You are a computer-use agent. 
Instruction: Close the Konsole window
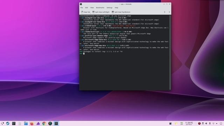(169, 4)
